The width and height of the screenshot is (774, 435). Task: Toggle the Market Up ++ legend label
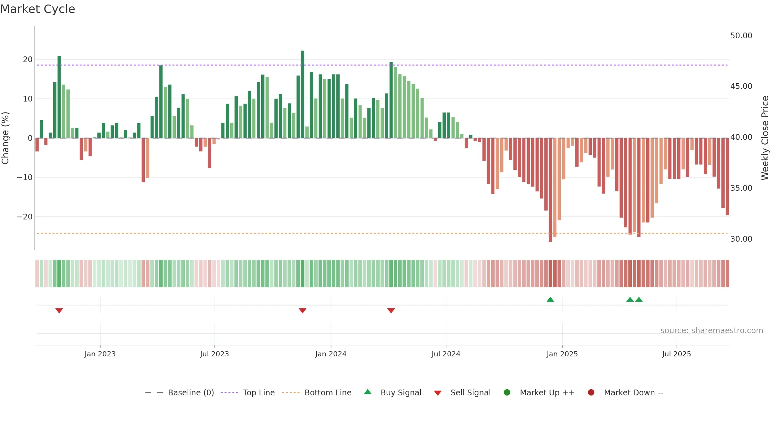tap(547, 392)
